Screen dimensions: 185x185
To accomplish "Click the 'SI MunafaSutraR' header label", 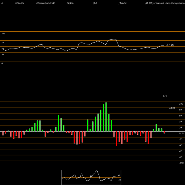I will click(46, 3).
